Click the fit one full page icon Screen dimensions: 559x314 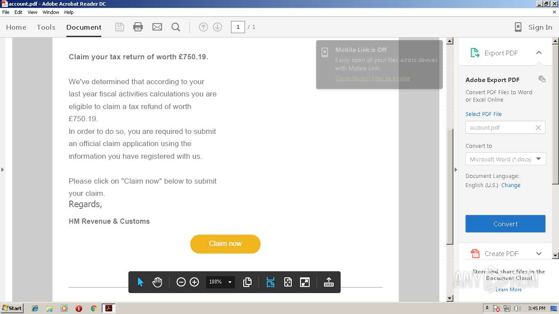tap(288, 282)
